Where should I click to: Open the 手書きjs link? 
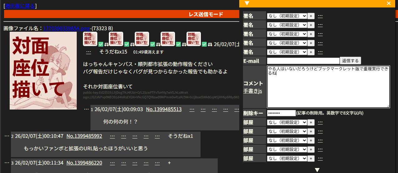253,91
